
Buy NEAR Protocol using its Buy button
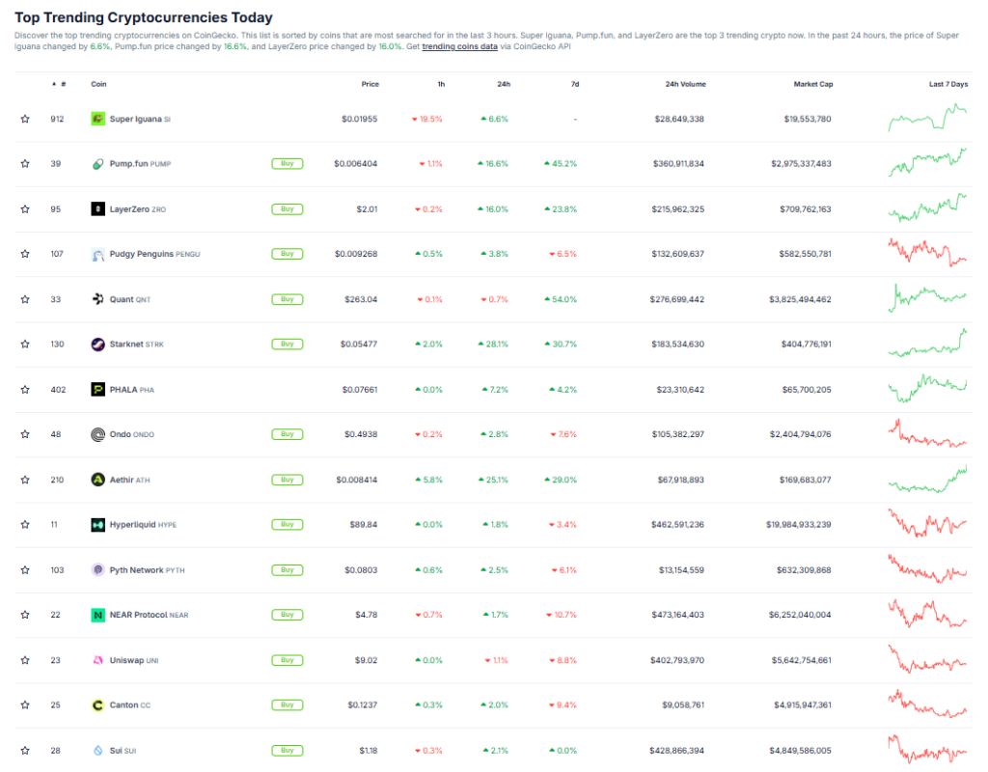click(288, 615)
